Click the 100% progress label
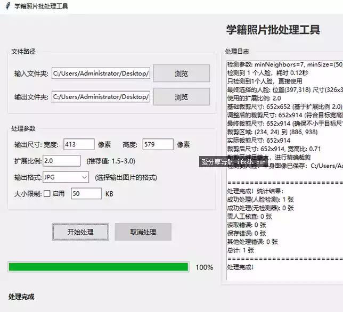Image resolution: width=343 pixels, height=312 pixels. 205,267
